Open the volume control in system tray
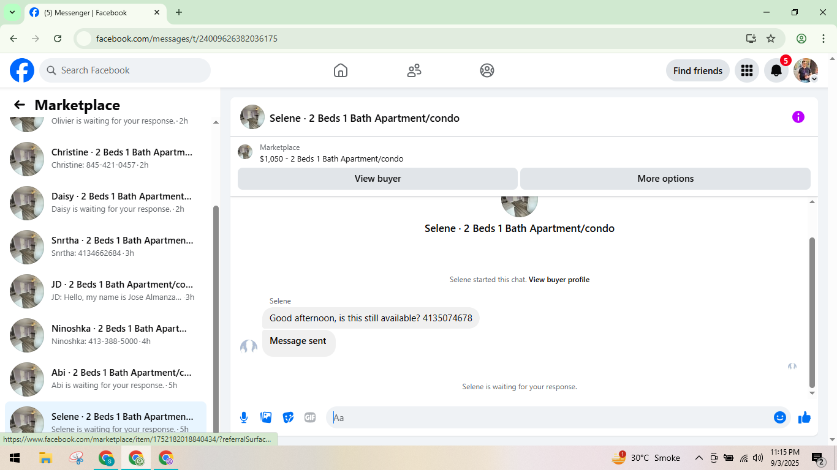The image size is (837, 470). [758, 458]
